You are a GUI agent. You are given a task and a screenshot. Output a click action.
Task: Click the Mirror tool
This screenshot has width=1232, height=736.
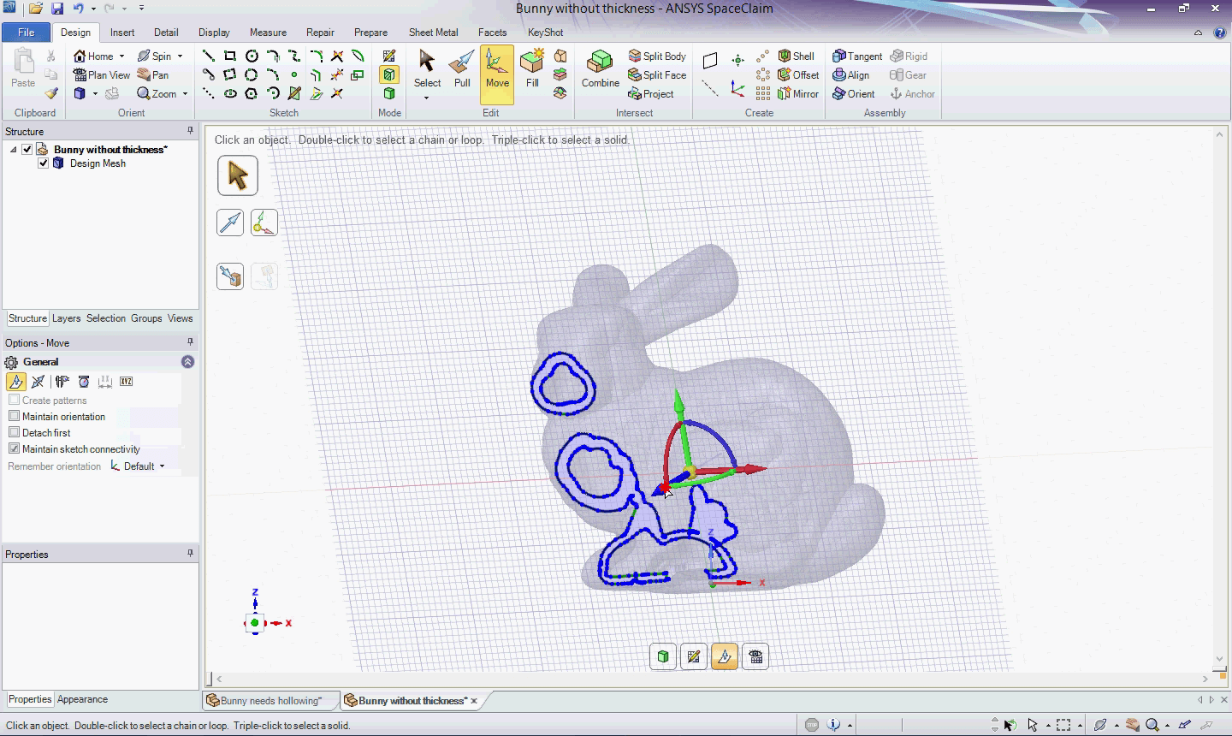click(x=798, y=93)
